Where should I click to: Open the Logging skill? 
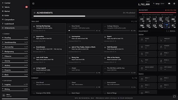click(15, 84)
